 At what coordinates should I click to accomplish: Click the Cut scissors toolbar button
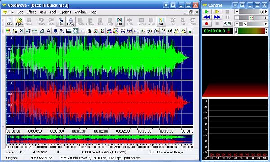coord(61,22)
